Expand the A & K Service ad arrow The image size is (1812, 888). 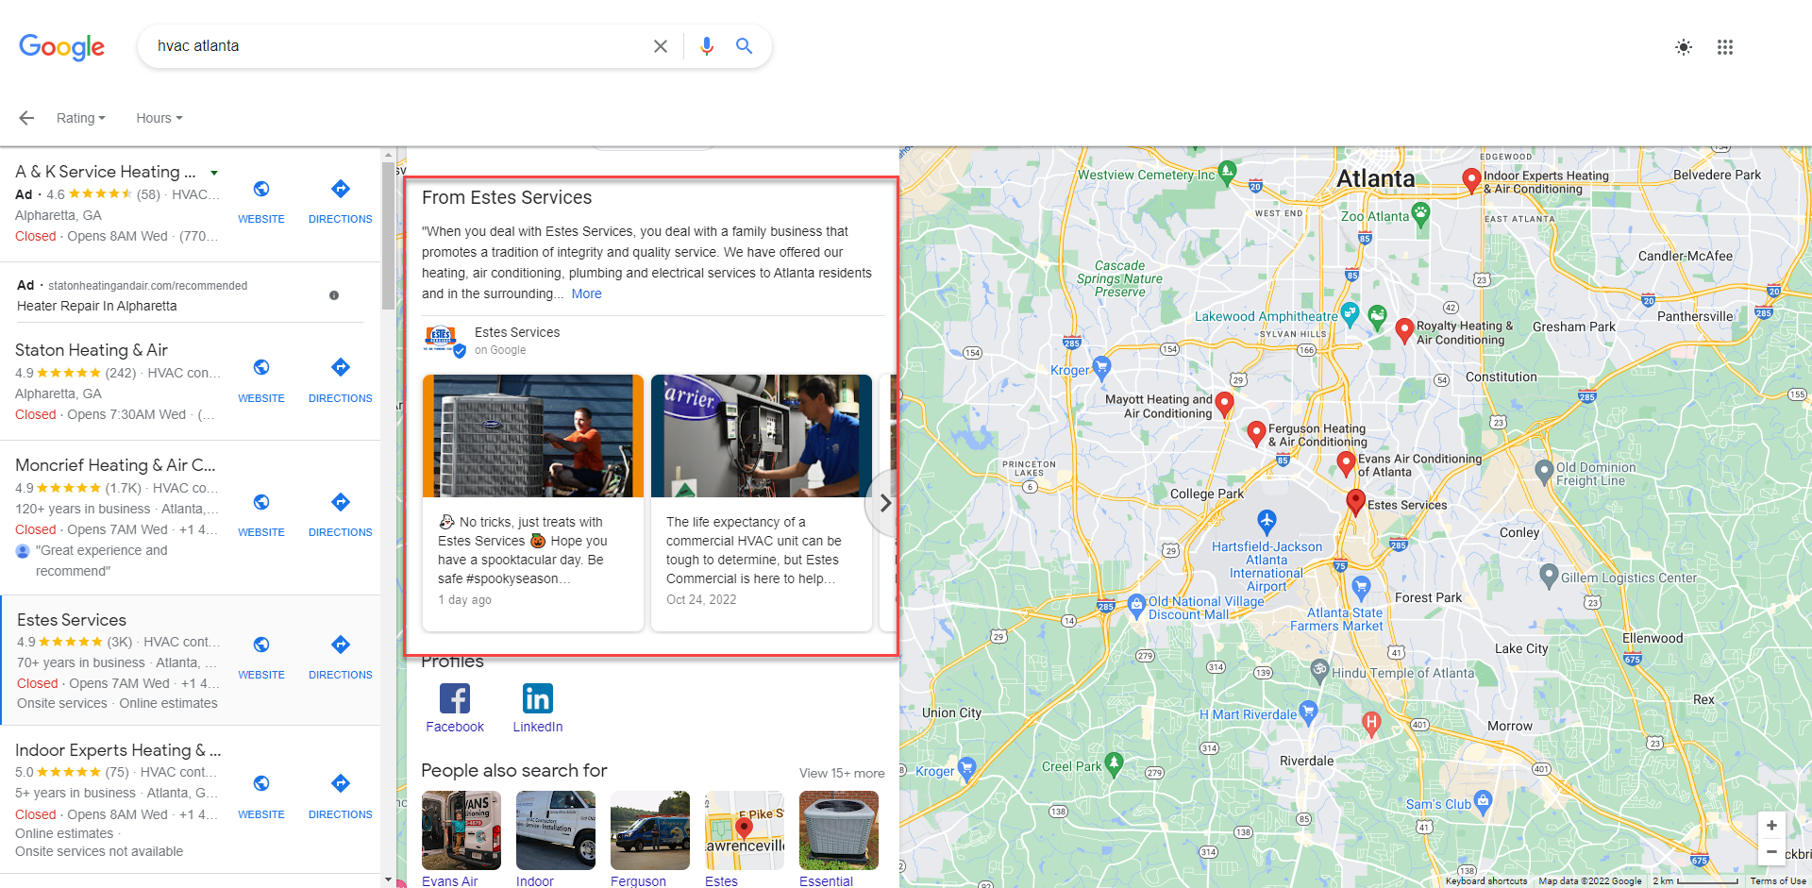coord(214,173)
